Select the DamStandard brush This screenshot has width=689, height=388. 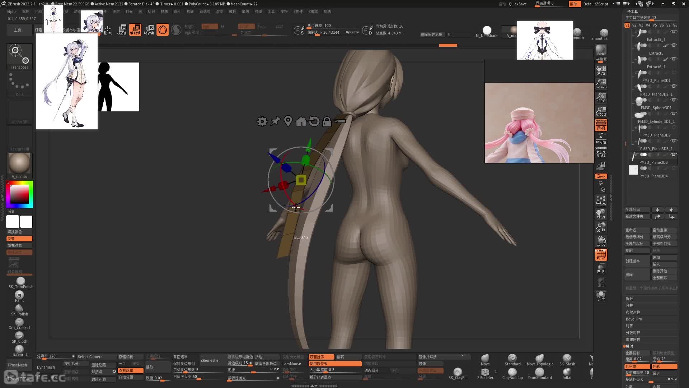point(540,374)
